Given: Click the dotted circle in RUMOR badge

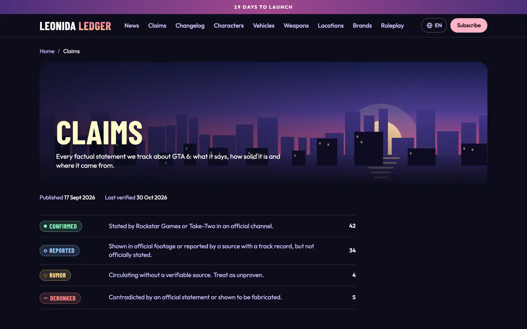Looking at the screenshot, I should point(45,275).
